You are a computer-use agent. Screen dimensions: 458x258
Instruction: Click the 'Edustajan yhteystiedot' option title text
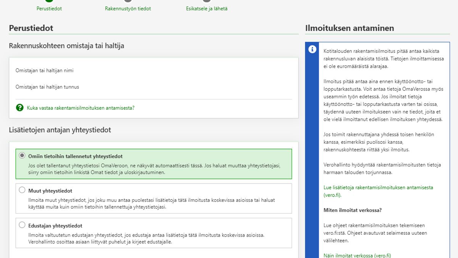(55, 226)
